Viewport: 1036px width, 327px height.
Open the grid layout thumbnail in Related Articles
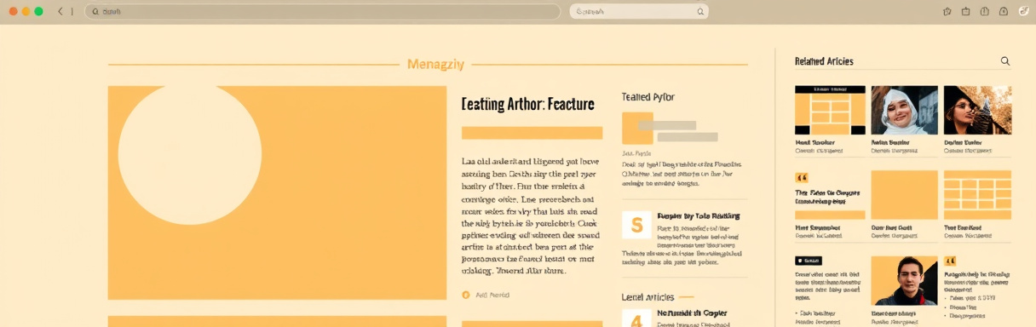pyautogui.click(x=830, y=110)
